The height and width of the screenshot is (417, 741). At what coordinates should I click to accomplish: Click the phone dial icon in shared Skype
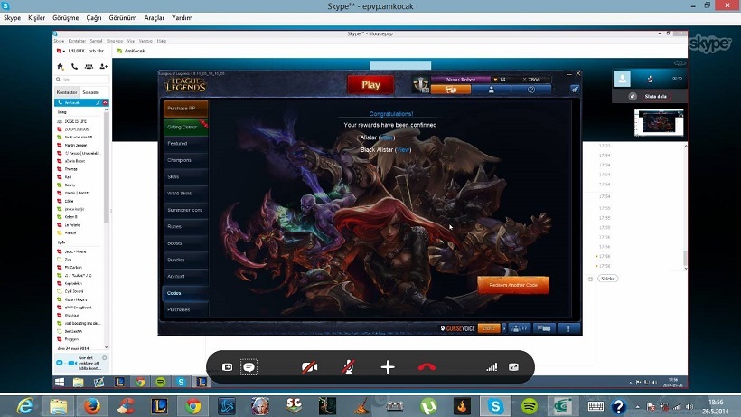(74, 66)
